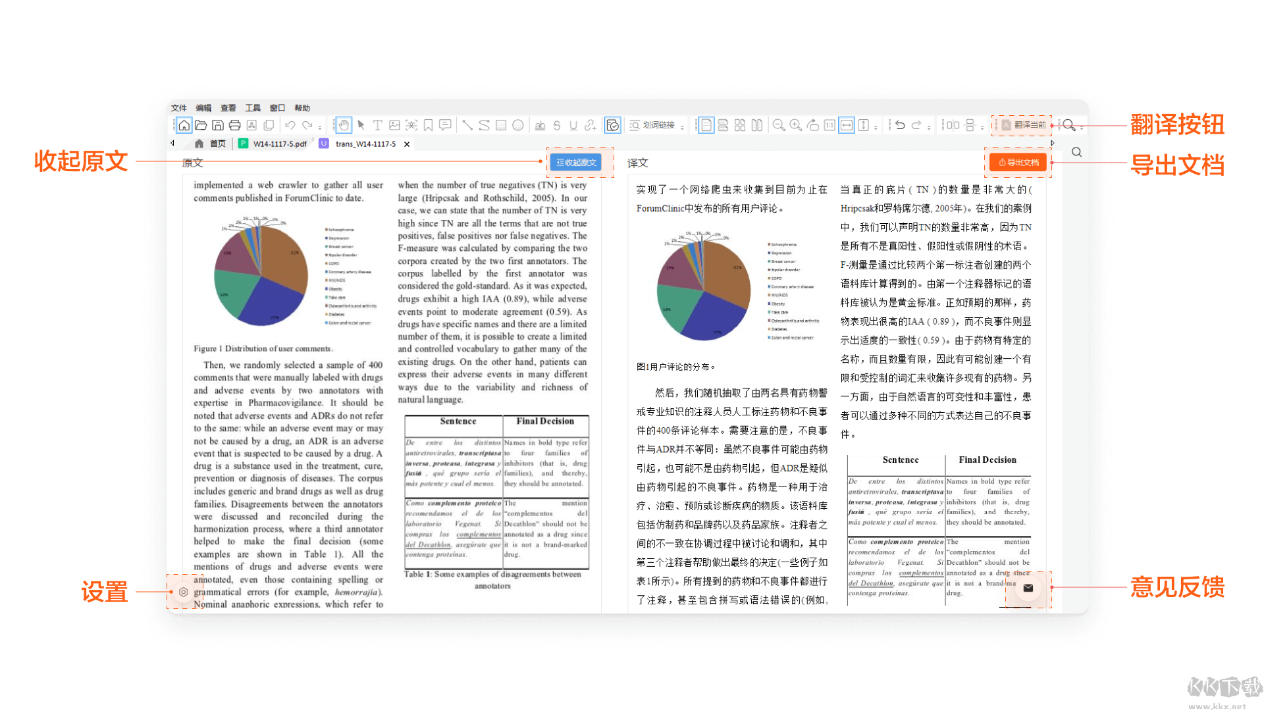1264x711 pixels.
Task: Click the rotate page icon
Action: click(813, 125)
